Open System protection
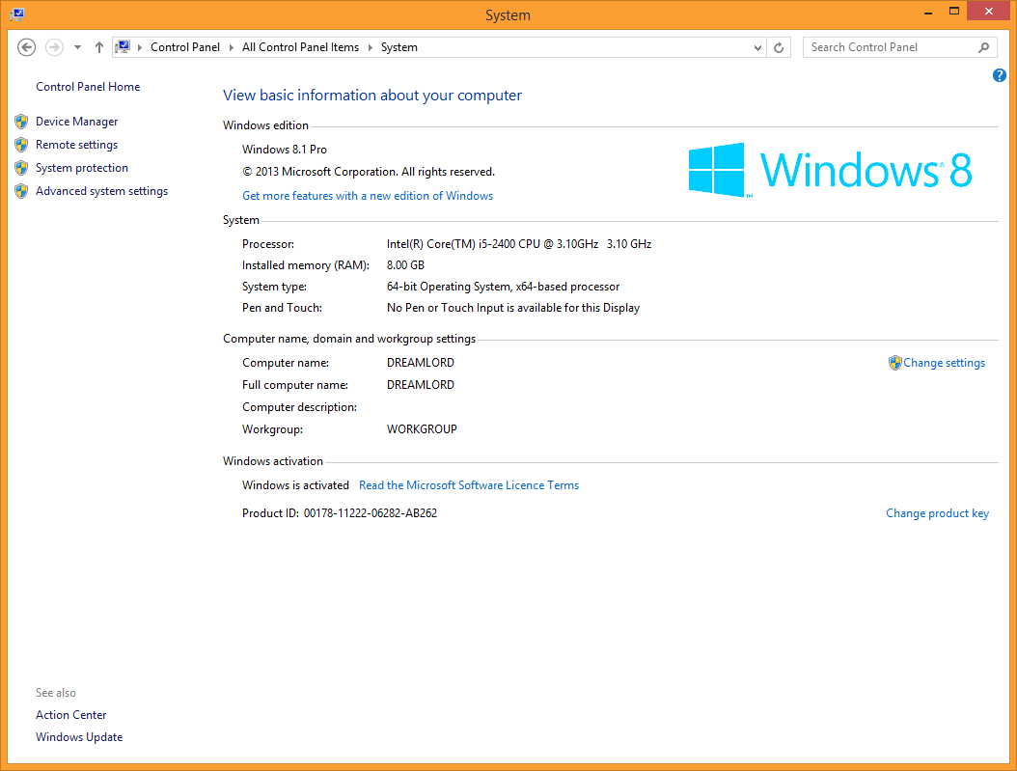Screen dimensions: 1017x771 (82, 168)
